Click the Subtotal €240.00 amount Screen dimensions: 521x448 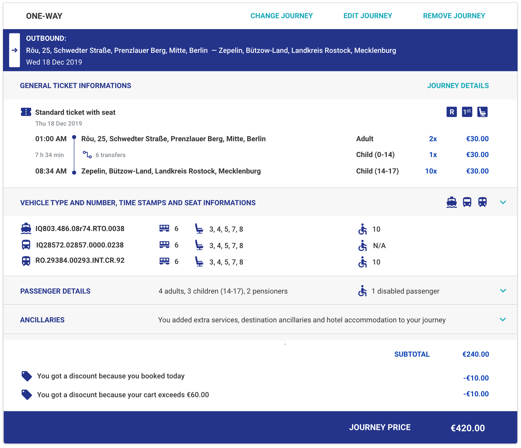click(x=476, y=354)
